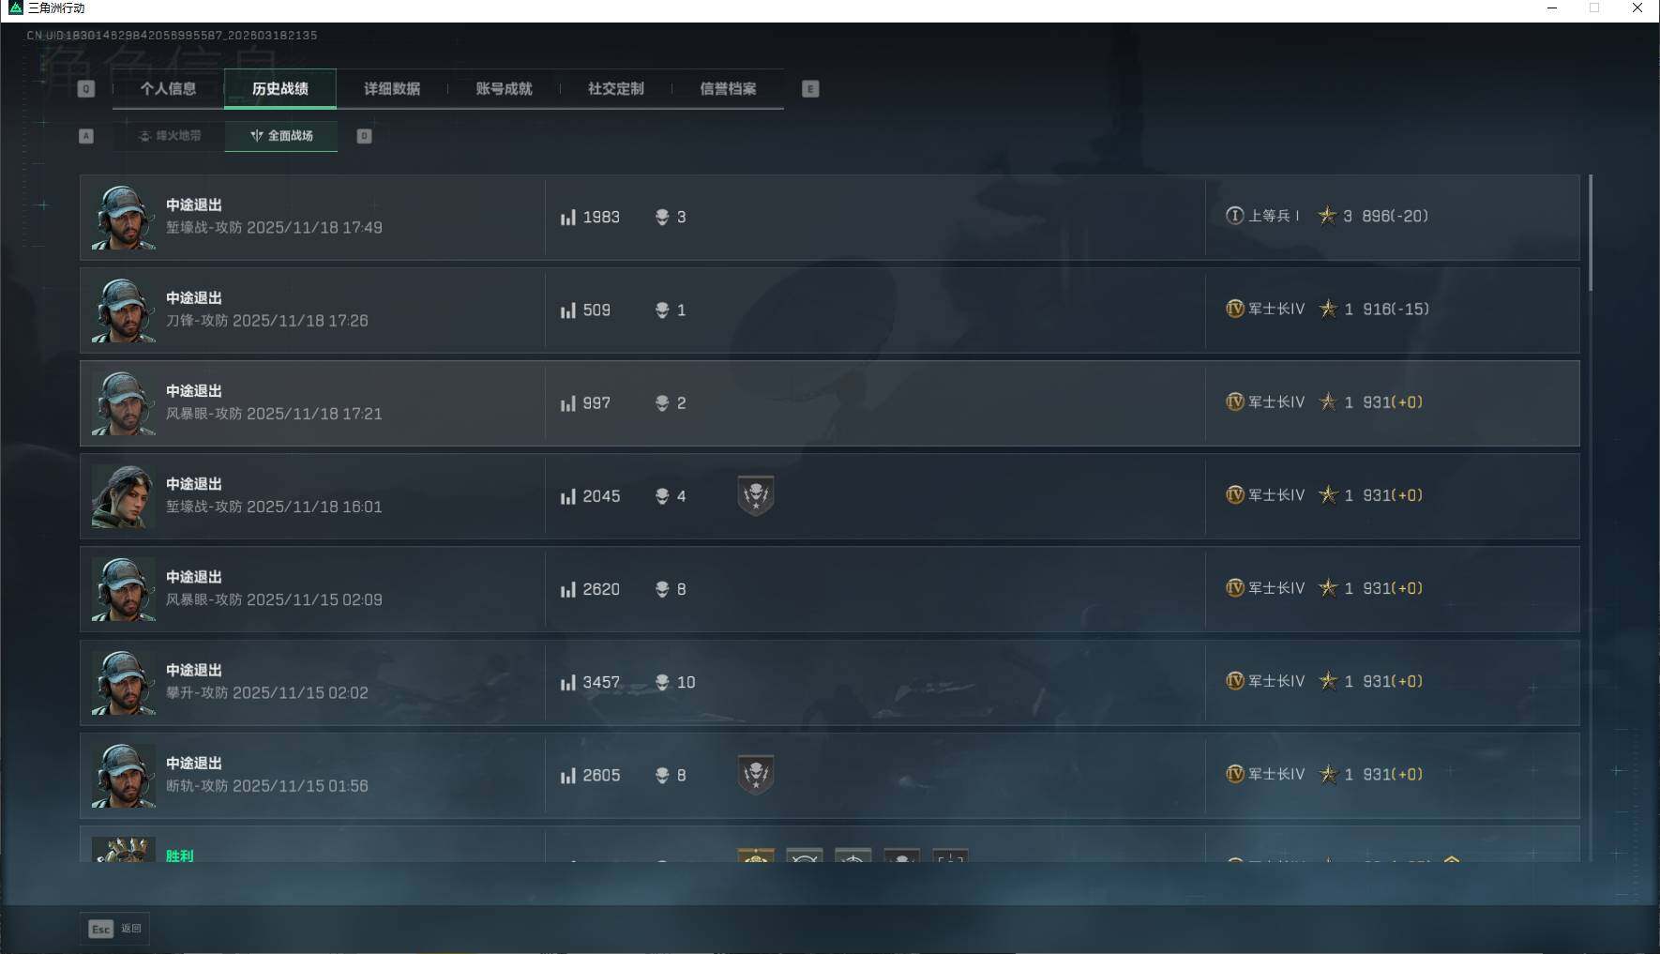Open the 信誉档案 tab
1660x954 pixels.
coord(728,89)
